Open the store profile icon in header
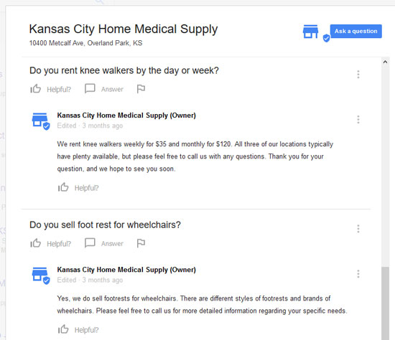The image size is (395, 340). pos(316,33)
